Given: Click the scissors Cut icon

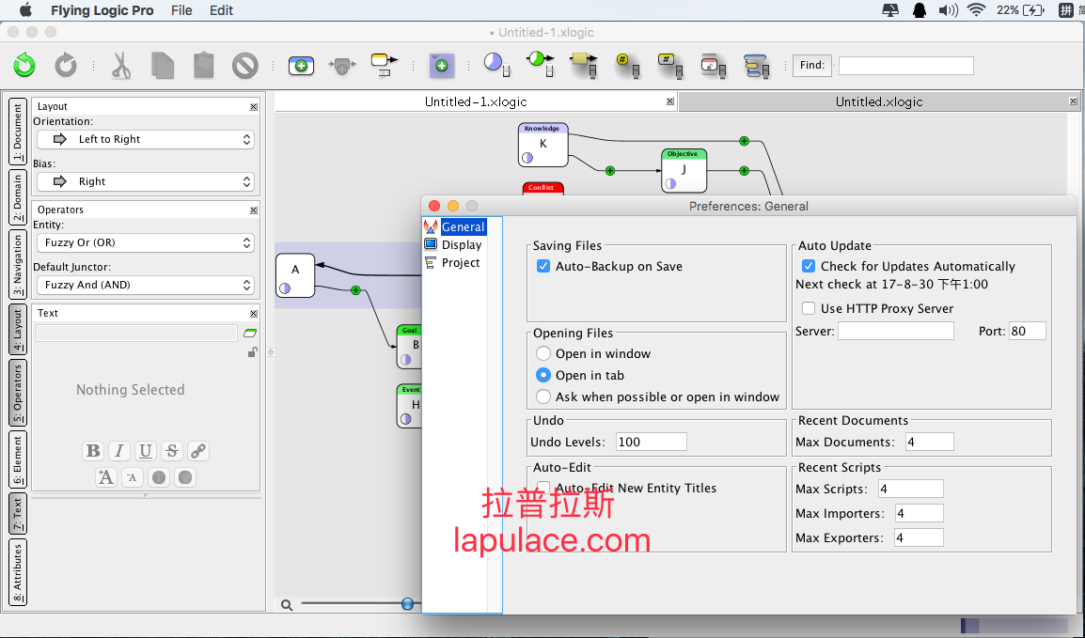Looking at the screenshot, I should point(120,66).
